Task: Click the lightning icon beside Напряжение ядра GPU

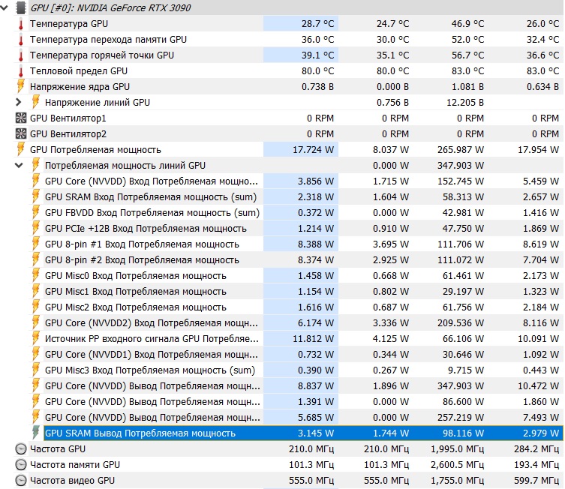Action: click(x=21, y=86)
